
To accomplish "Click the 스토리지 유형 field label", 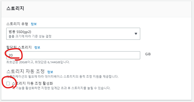I will 17,24.
